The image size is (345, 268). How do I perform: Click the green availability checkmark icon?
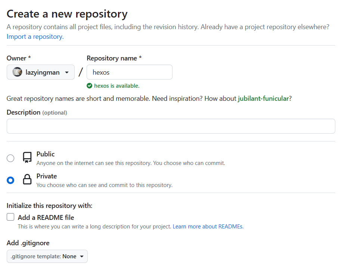pyautogui.click(x=89, y=86)
